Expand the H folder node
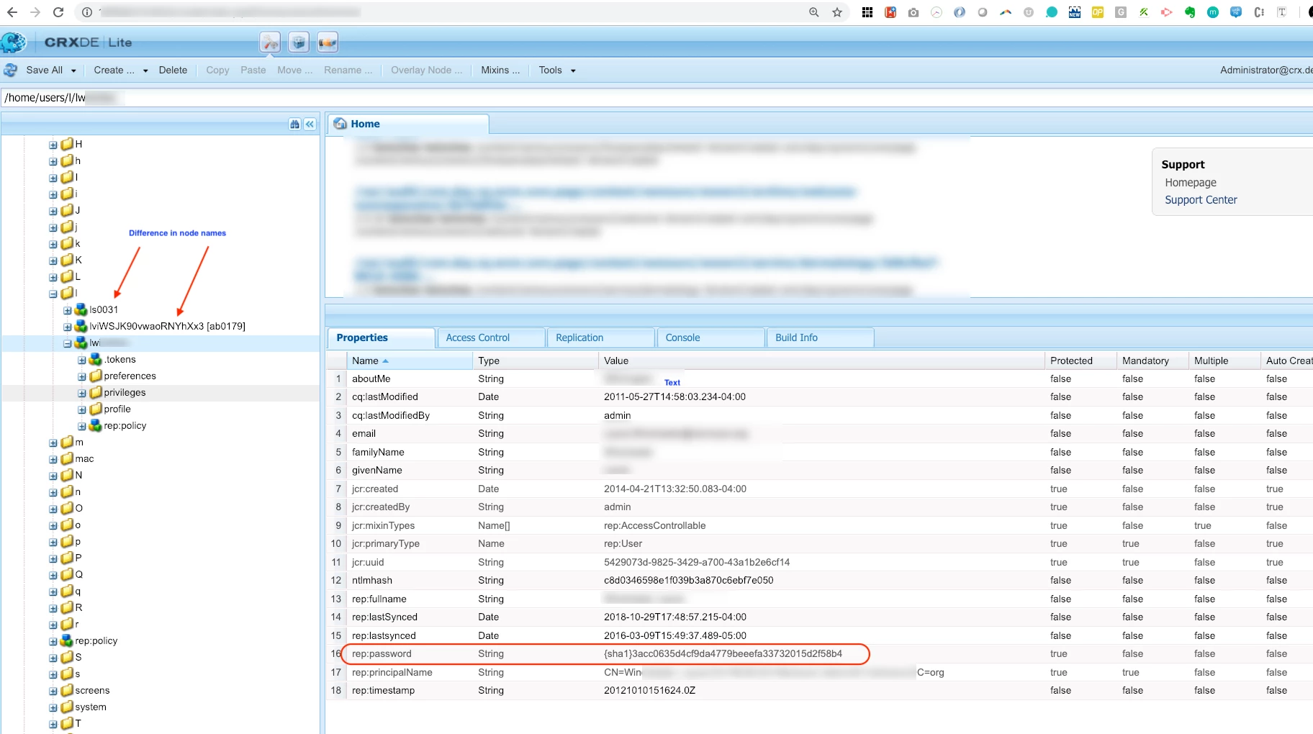1313x734 pixels. tap(53, 145)
